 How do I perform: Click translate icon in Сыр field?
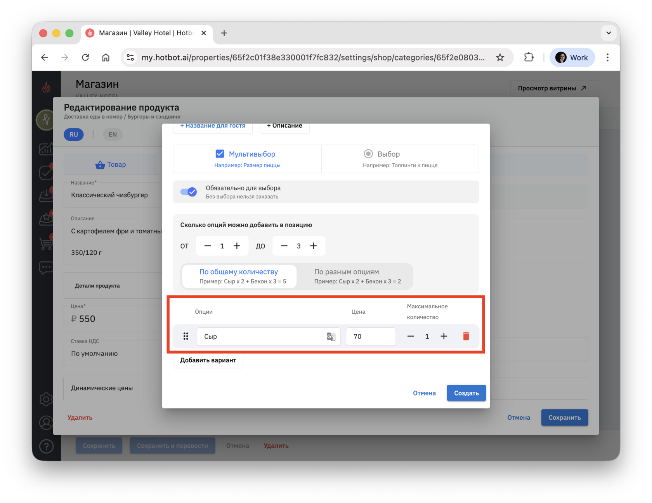tap(331, 337)
